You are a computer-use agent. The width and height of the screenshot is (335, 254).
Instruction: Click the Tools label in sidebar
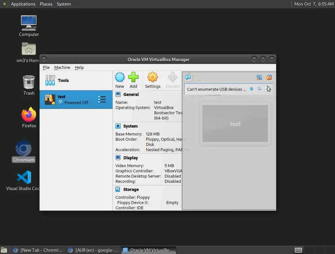[x=63, y=80]
